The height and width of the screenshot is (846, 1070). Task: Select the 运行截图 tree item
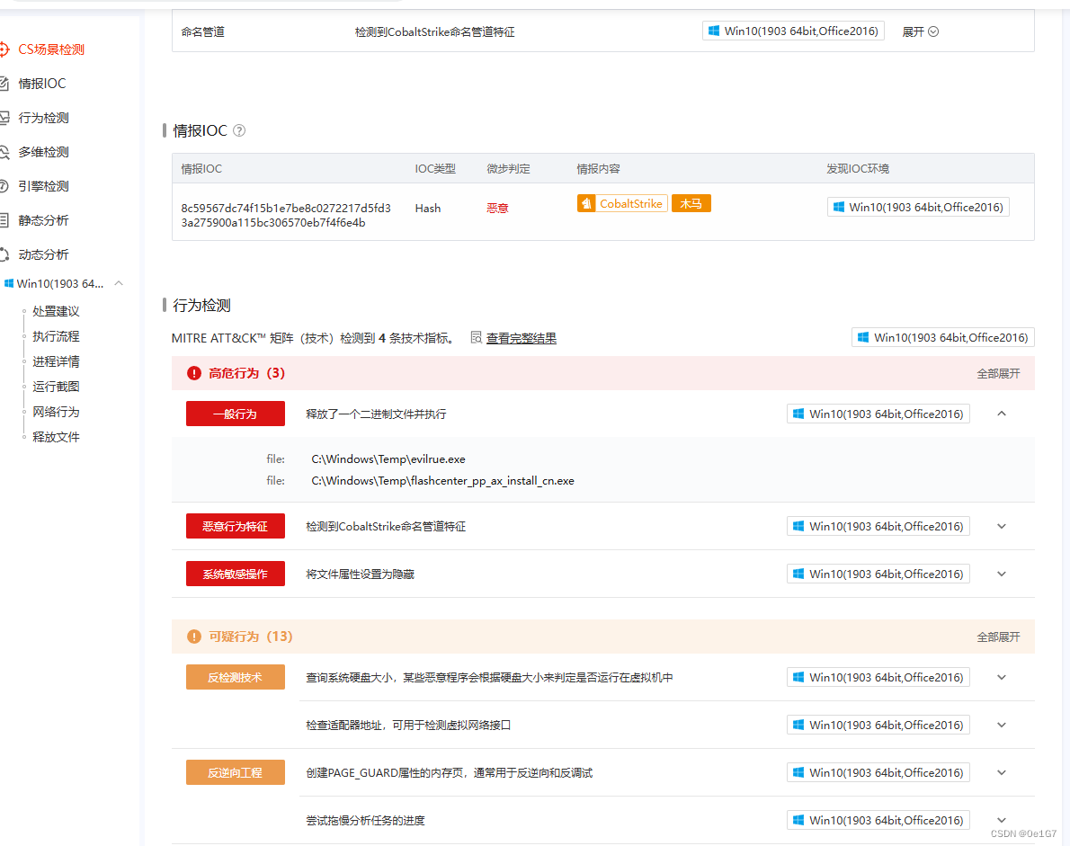point(56,387)
